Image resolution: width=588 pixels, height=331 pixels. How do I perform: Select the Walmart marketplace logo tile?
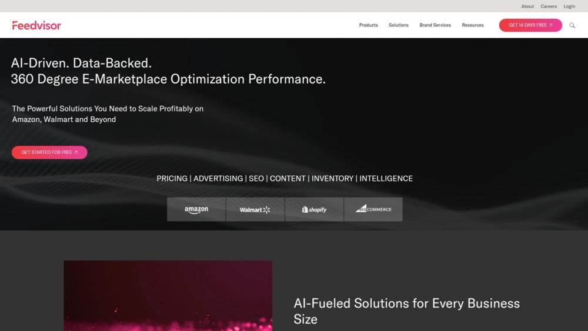pos(255,209)
